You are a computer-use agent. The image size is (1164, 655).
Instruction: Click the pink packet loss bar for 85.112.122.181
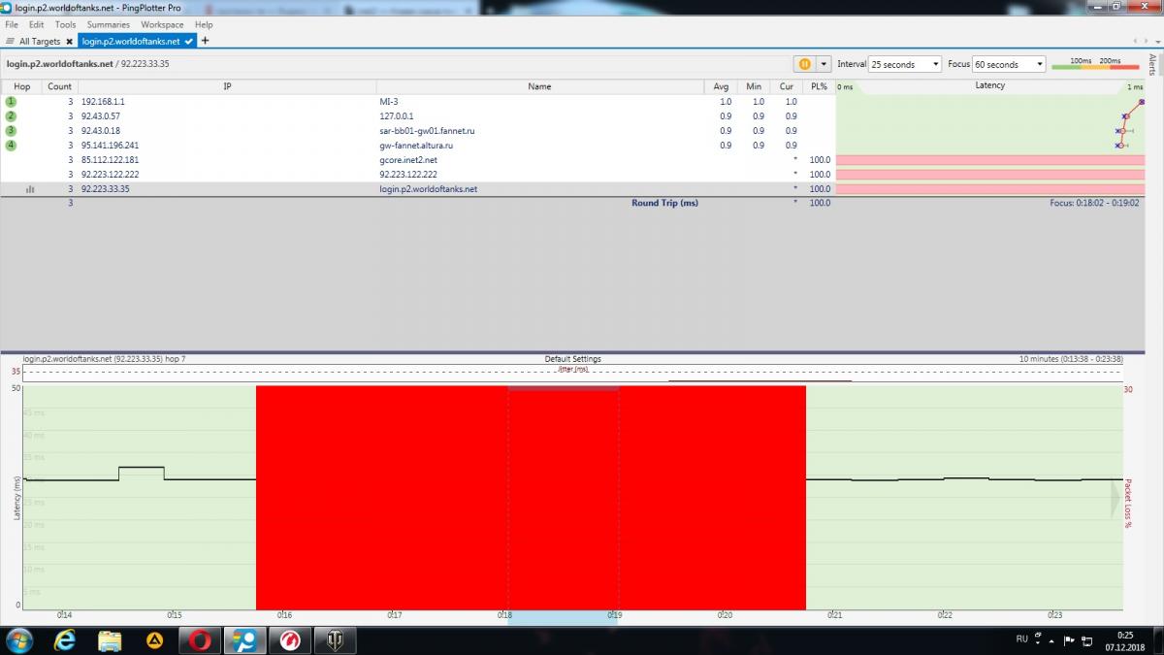click(x=989, y=159)
